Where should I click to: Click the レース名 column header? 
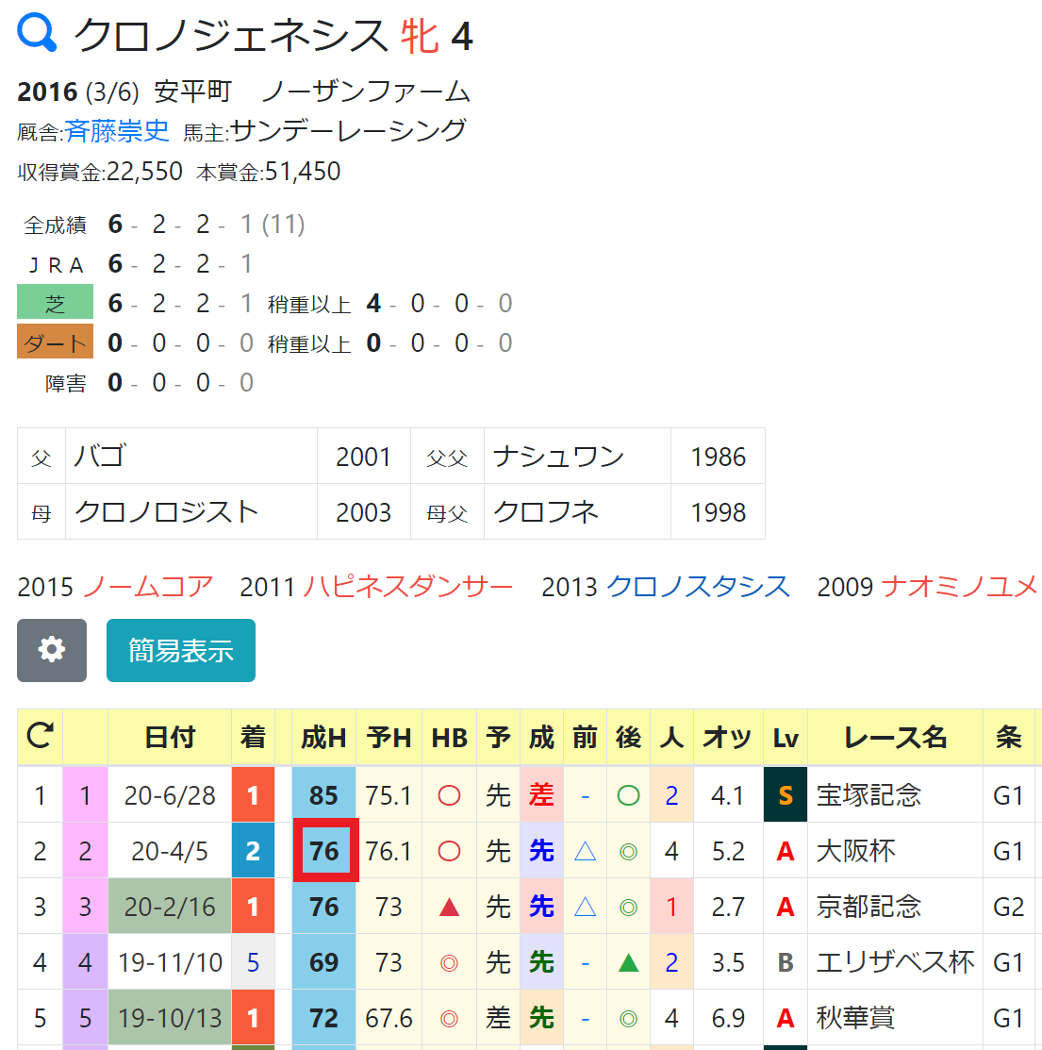point(895,738)
